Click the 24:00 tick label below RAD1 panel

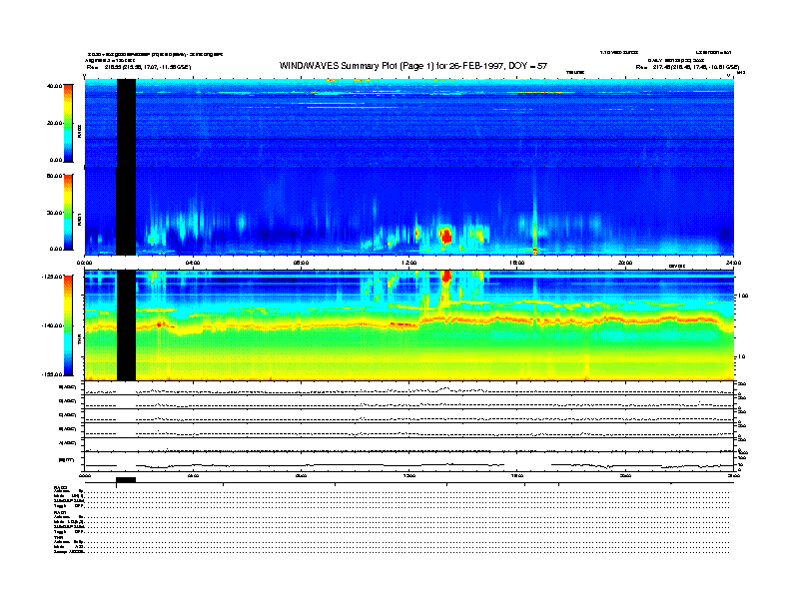(733, 263)
